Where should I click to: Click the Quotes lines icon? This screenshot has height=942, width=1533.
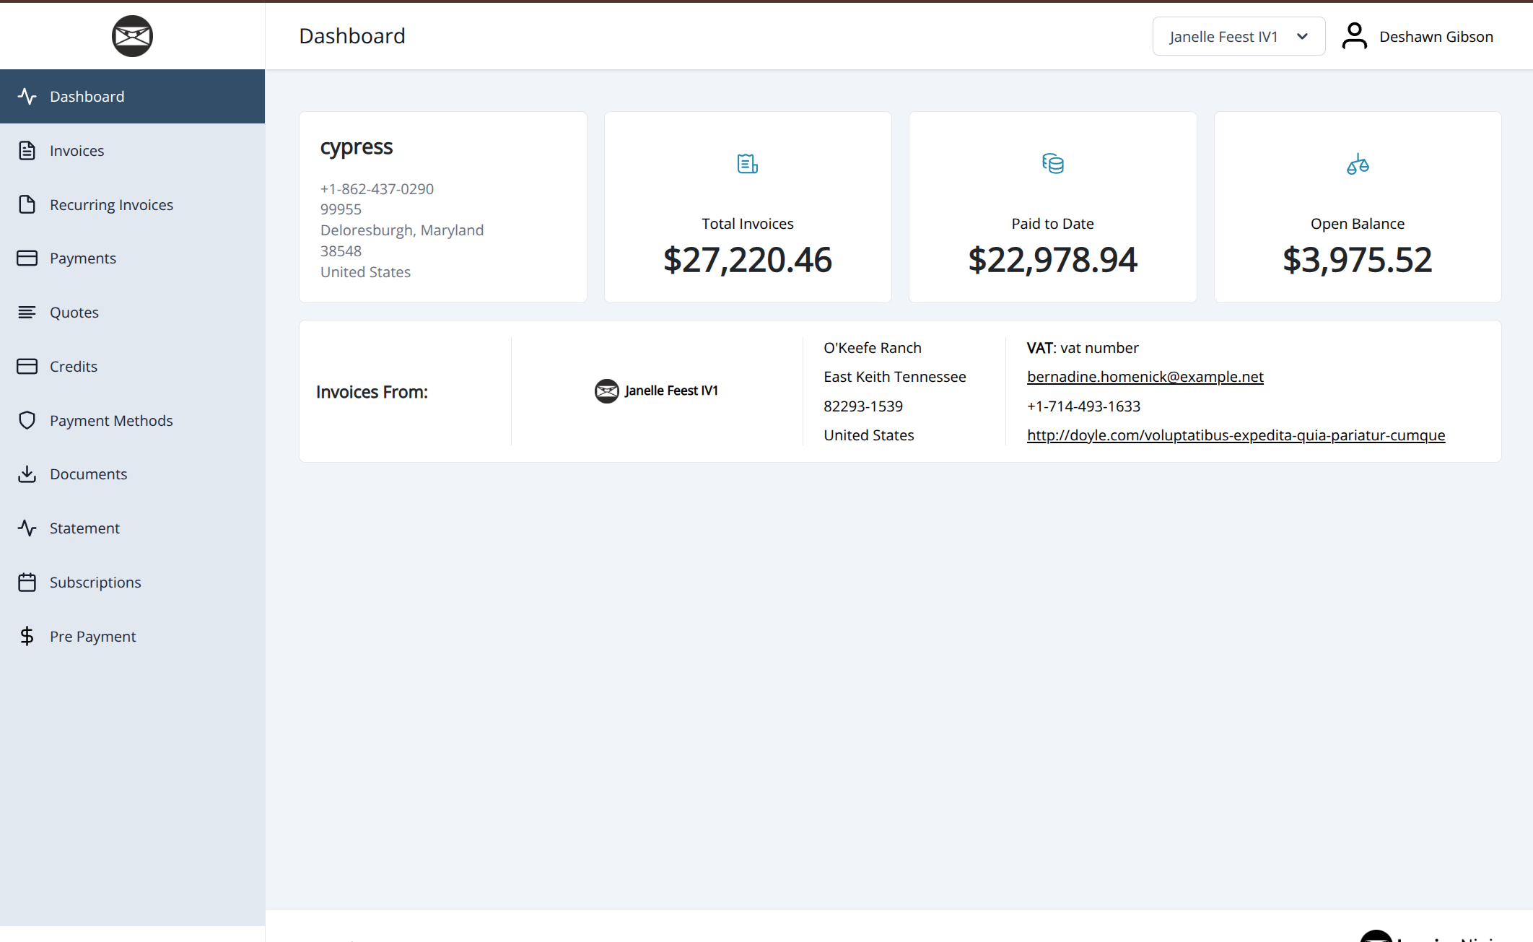27,313
